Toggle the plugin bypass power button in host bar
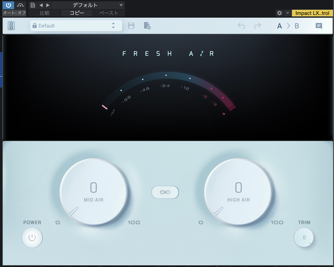The height and width of the screenshot is (267, 334). 8,5
